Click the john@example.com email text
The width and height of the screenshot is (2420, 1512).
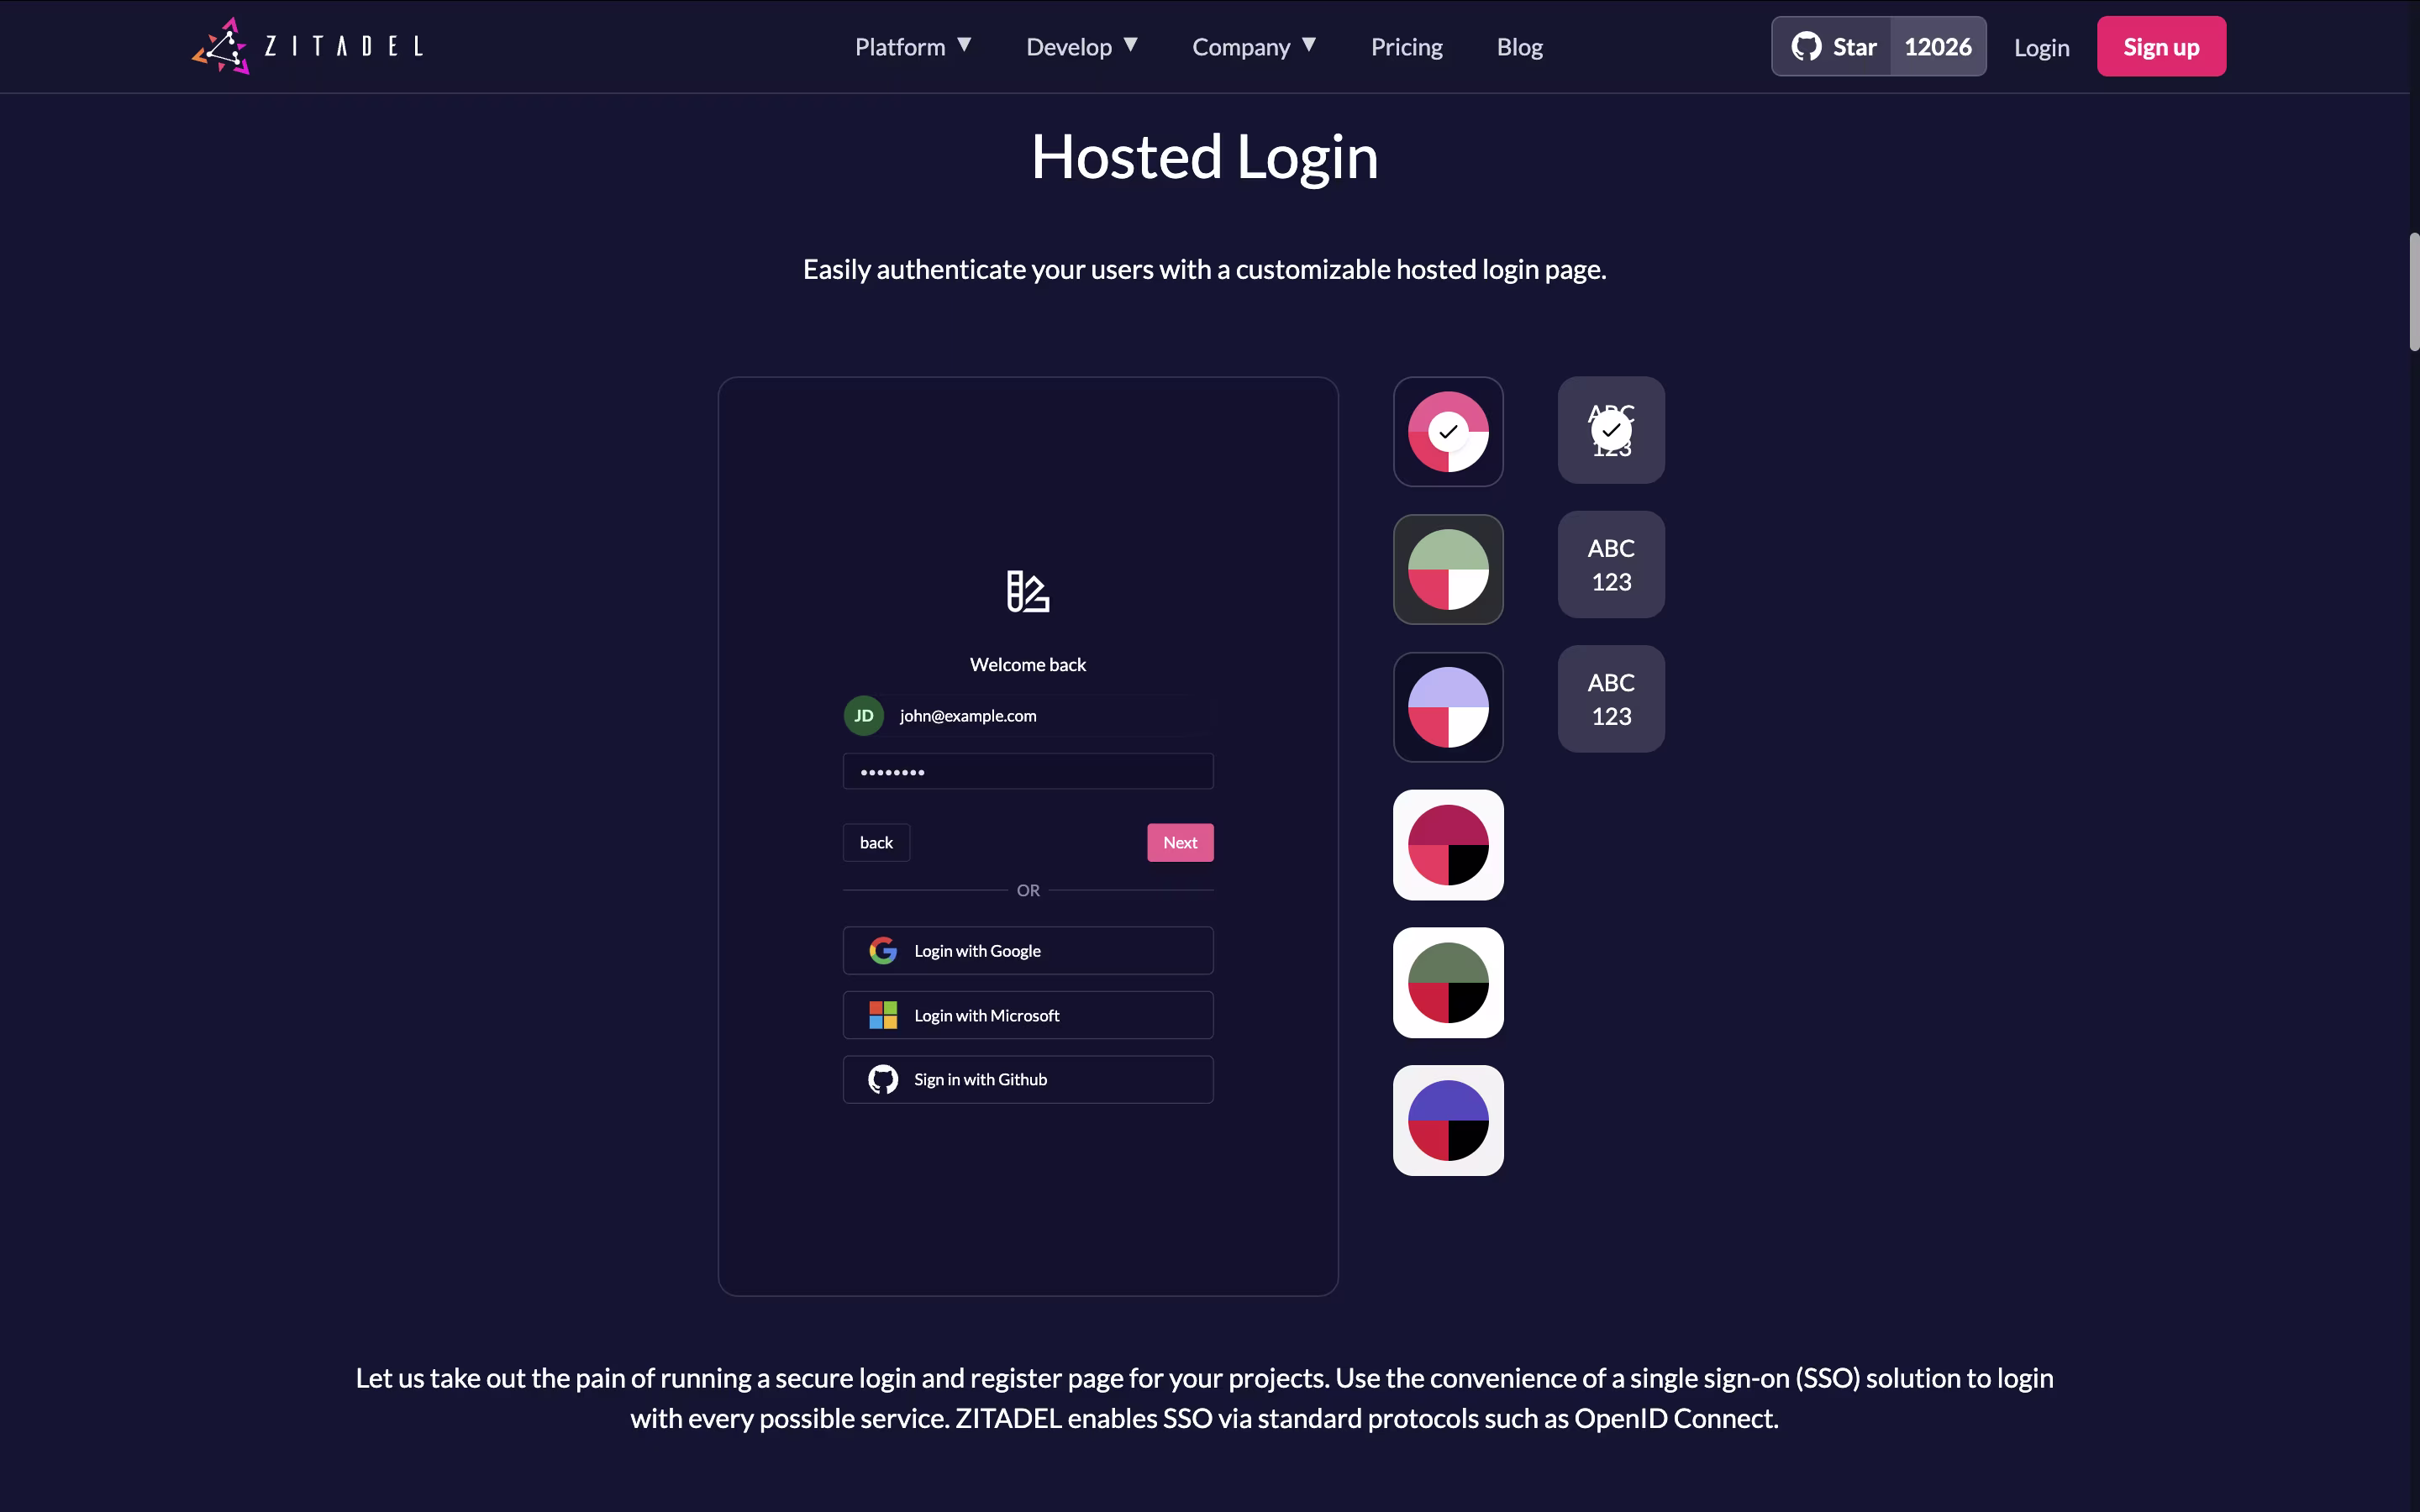click(968, 716)
